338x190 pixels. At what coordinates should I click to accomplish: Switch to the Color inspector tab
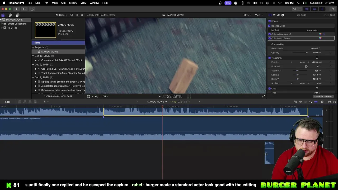coord(274,15)
